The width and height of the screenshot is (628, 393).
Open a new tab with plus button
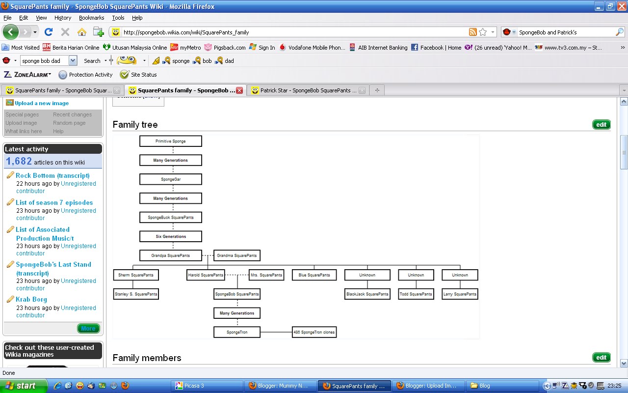[377, 90]
